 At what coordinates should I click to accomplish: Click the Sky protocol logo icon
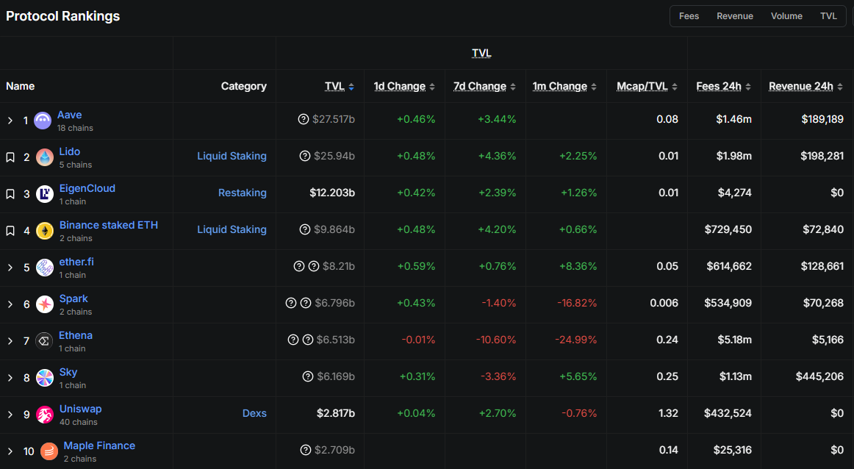[45, 378]
